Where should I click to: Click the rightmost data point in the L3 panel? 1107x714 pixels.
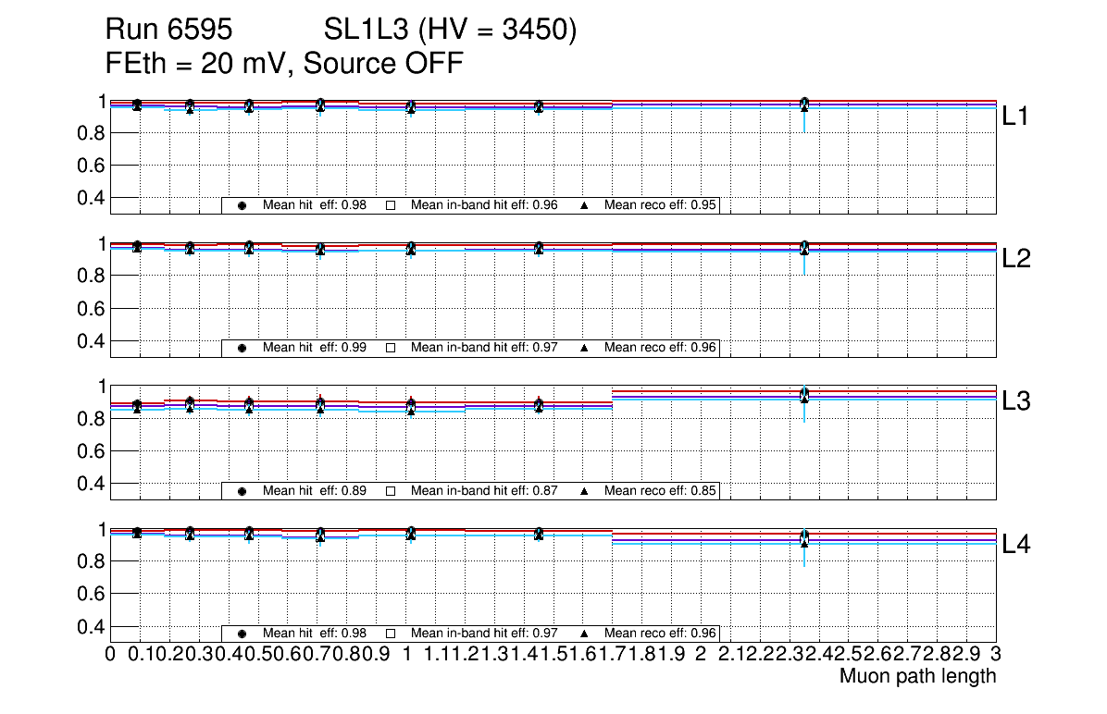pyautogui.click(x=804, y=395)
